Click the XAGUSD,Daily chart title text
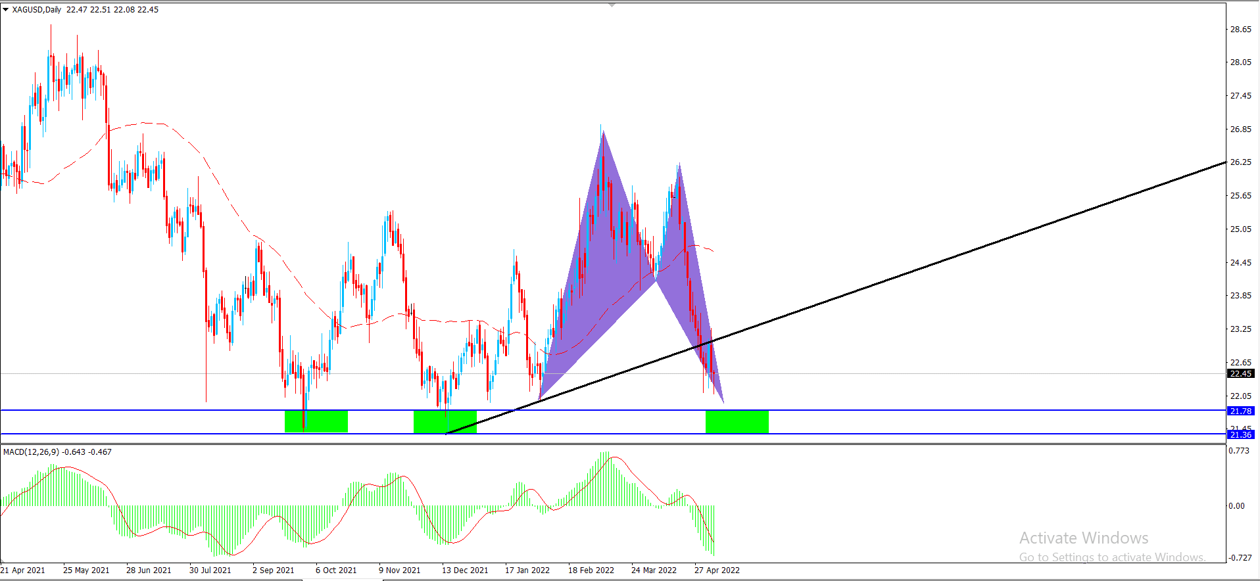This screenshot has height=581, width=1260. pyautogui.click(x=37, y=10)
